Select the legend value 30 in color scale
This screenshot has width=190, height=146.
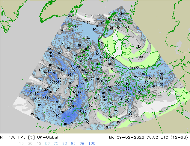pyautogui.click(x=30, y=144)
